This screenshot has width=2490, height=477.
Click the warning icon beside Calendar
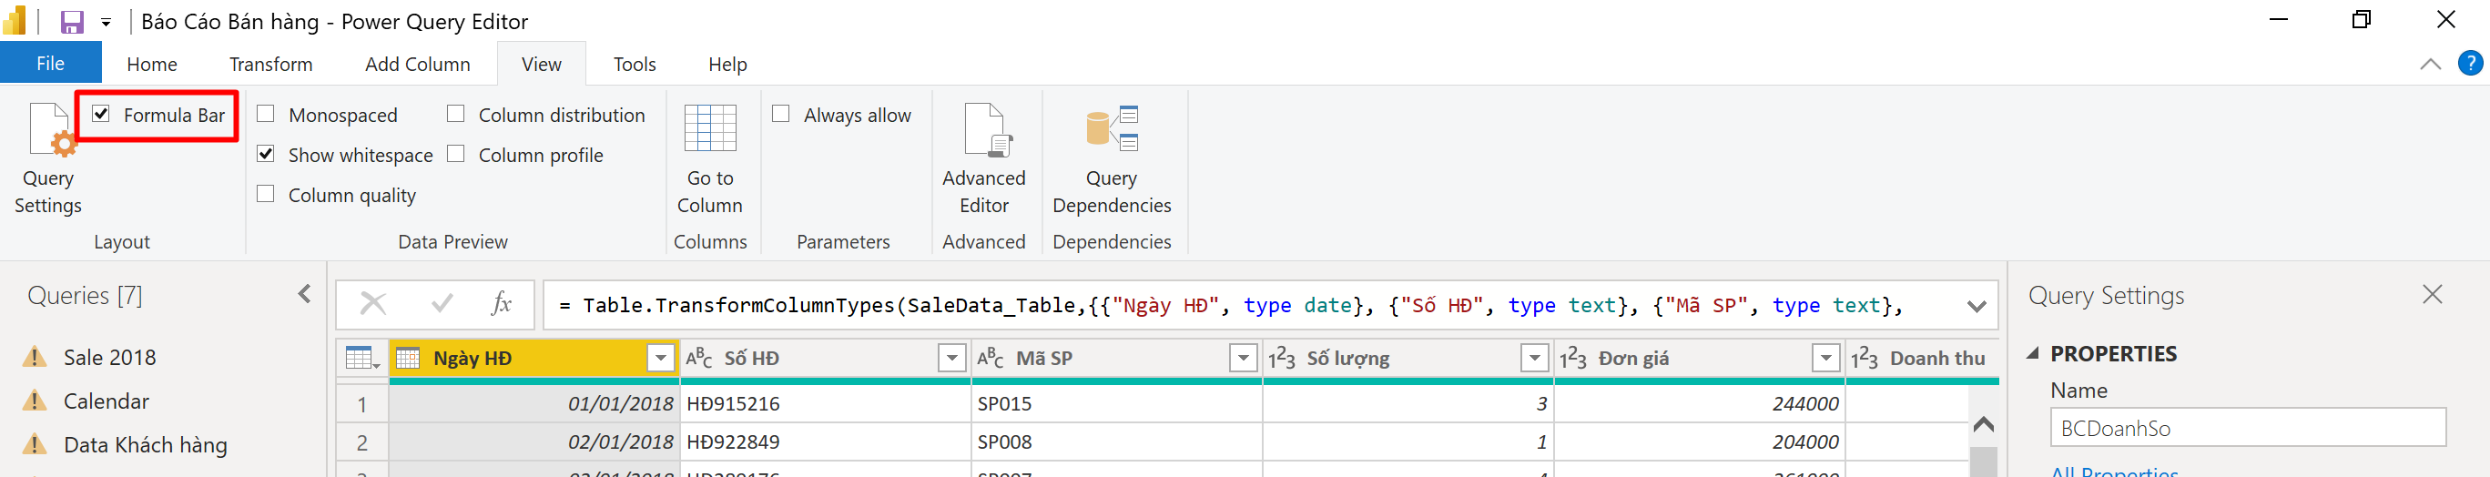coord(35,401)
